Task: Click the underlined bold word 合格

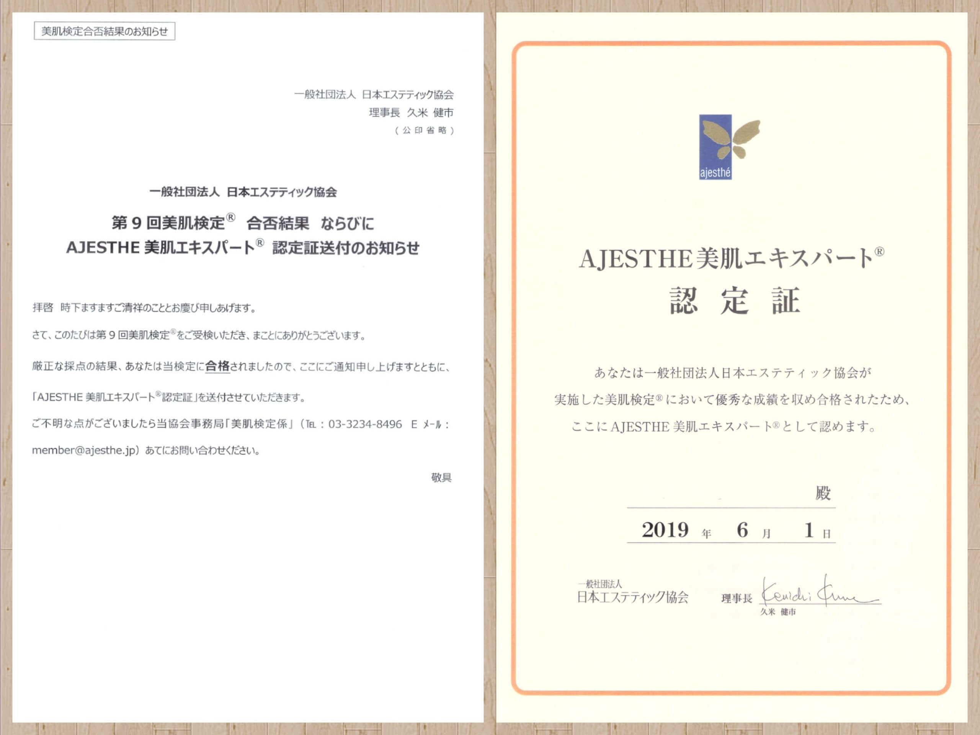Action: [217, 366]
